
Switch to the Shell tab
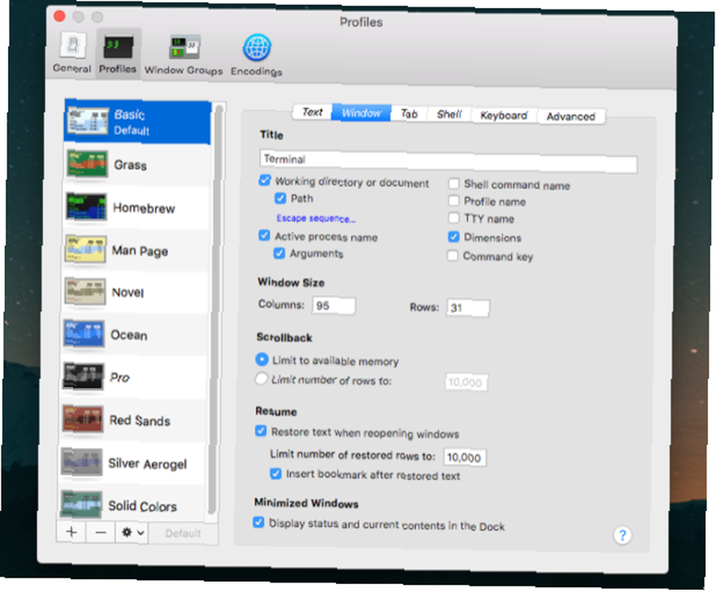(x=450, y=114)
